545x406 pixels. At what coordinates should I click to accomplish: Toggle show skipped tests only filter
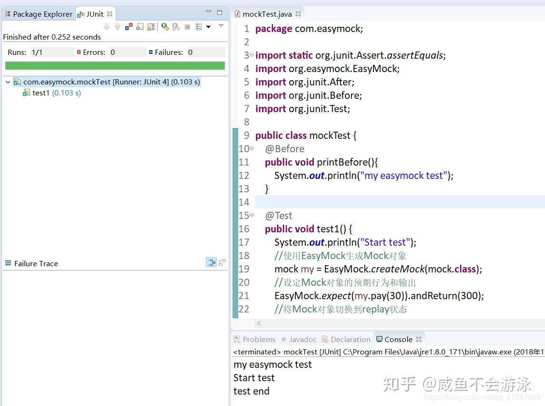pyautogui.click(x=140, y=27)
